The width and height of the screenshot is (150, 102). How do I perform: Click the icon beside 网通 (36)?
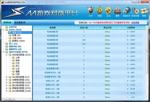(x=10, y=35)
